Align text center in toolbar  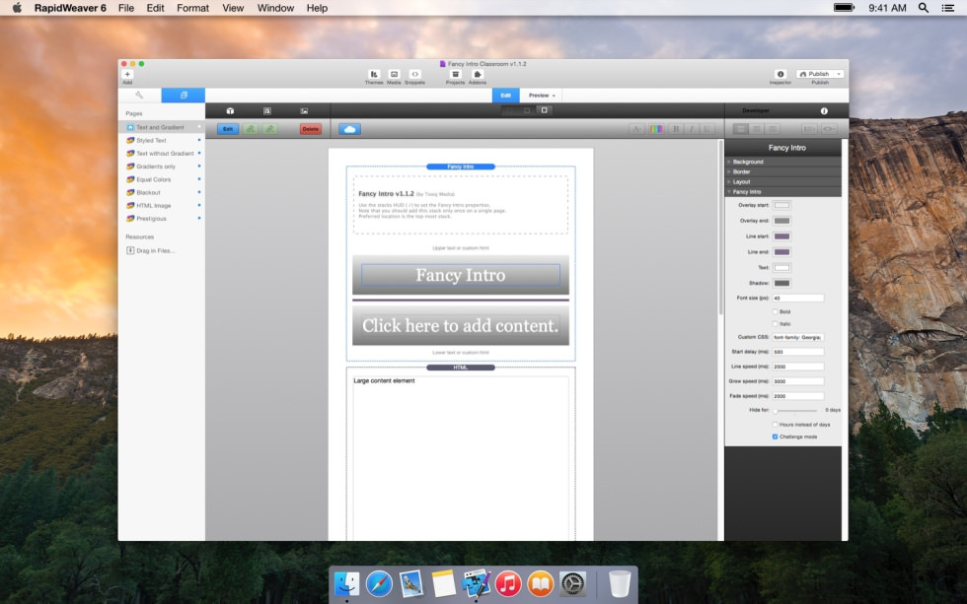point(756,129)
